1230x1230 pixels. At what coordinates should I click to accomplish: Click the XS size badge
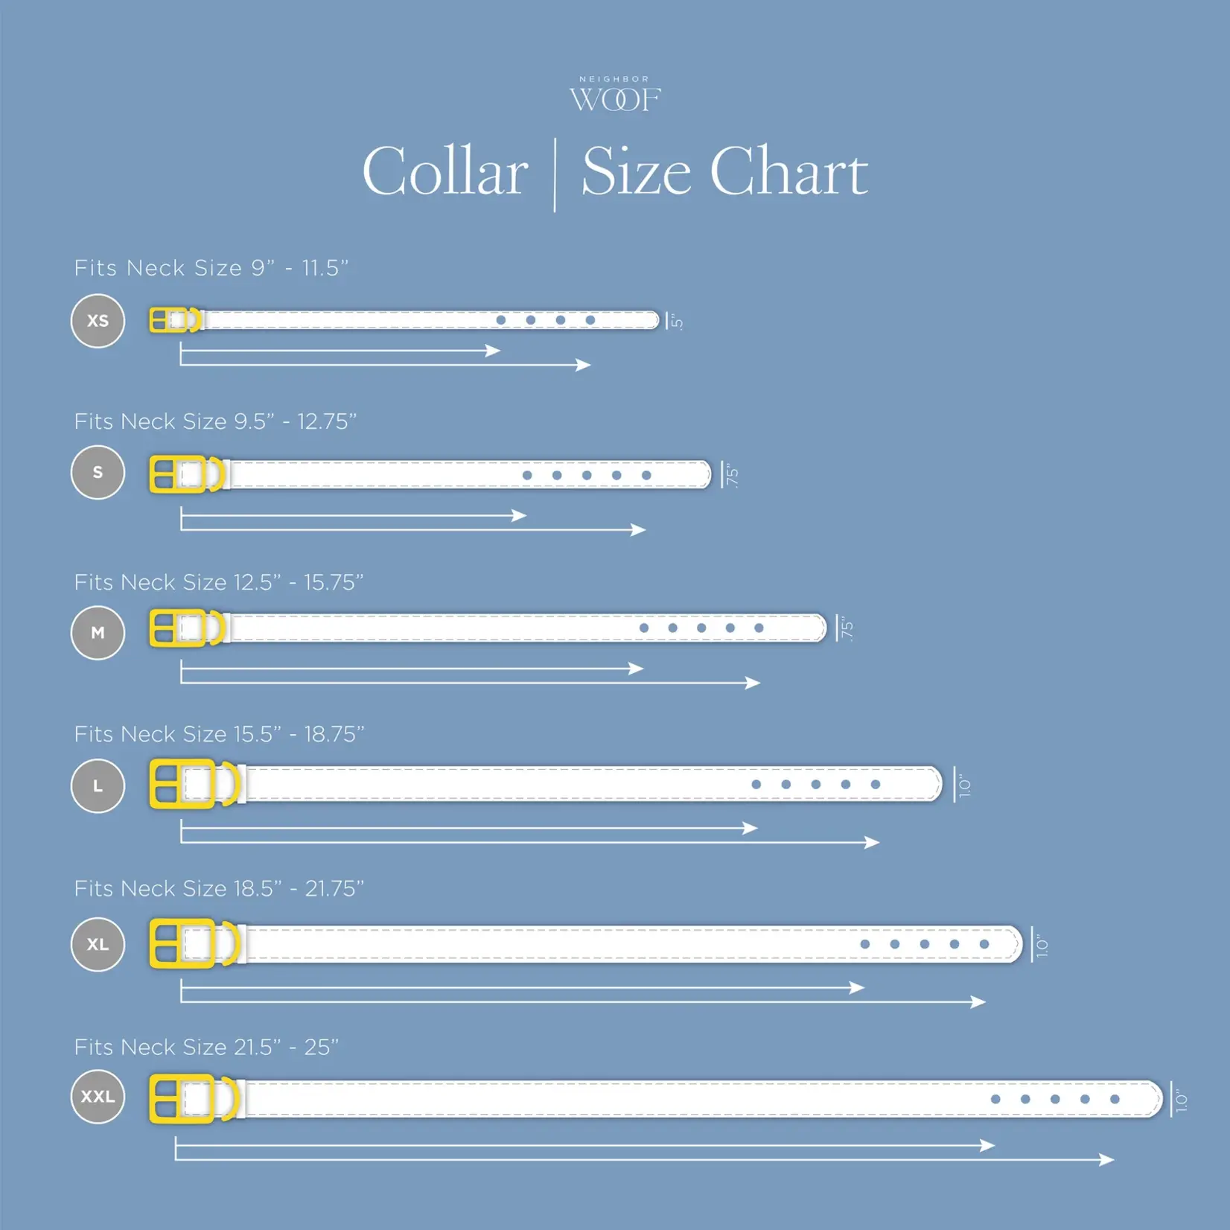click(98, 321)
